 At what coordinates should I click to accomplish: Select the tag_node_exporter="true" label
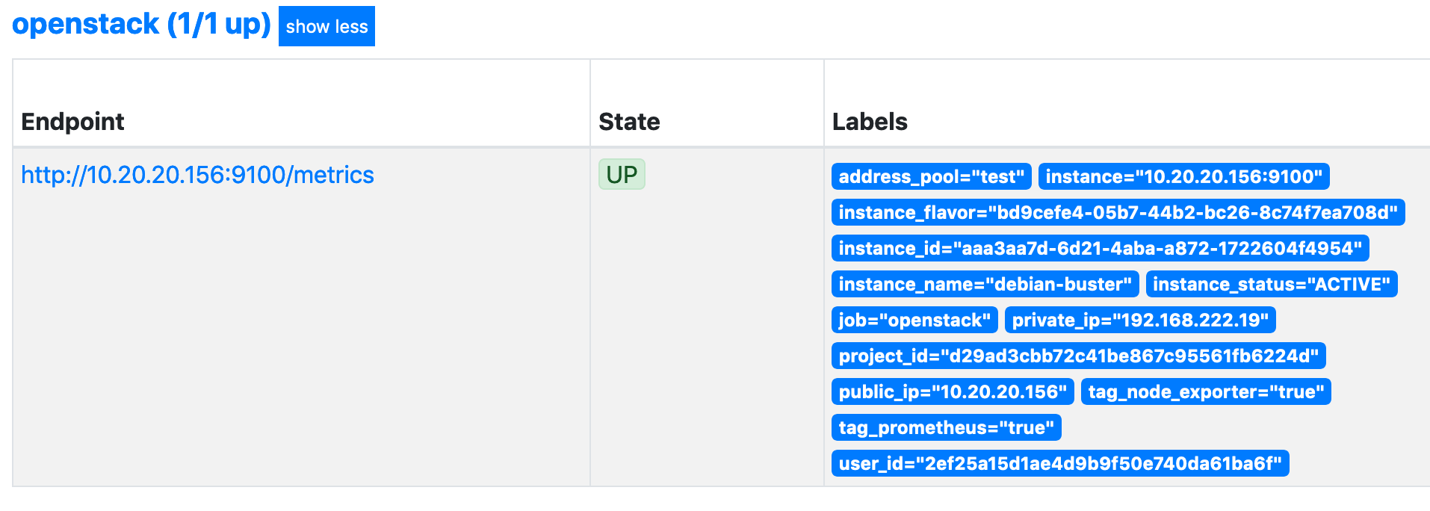(1206, 391)
